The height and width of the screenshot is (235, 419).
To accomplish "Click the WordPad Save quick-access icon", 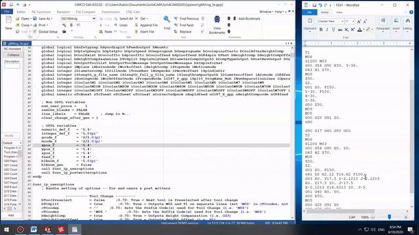I will pyautogui.click(x=314, y=5).
